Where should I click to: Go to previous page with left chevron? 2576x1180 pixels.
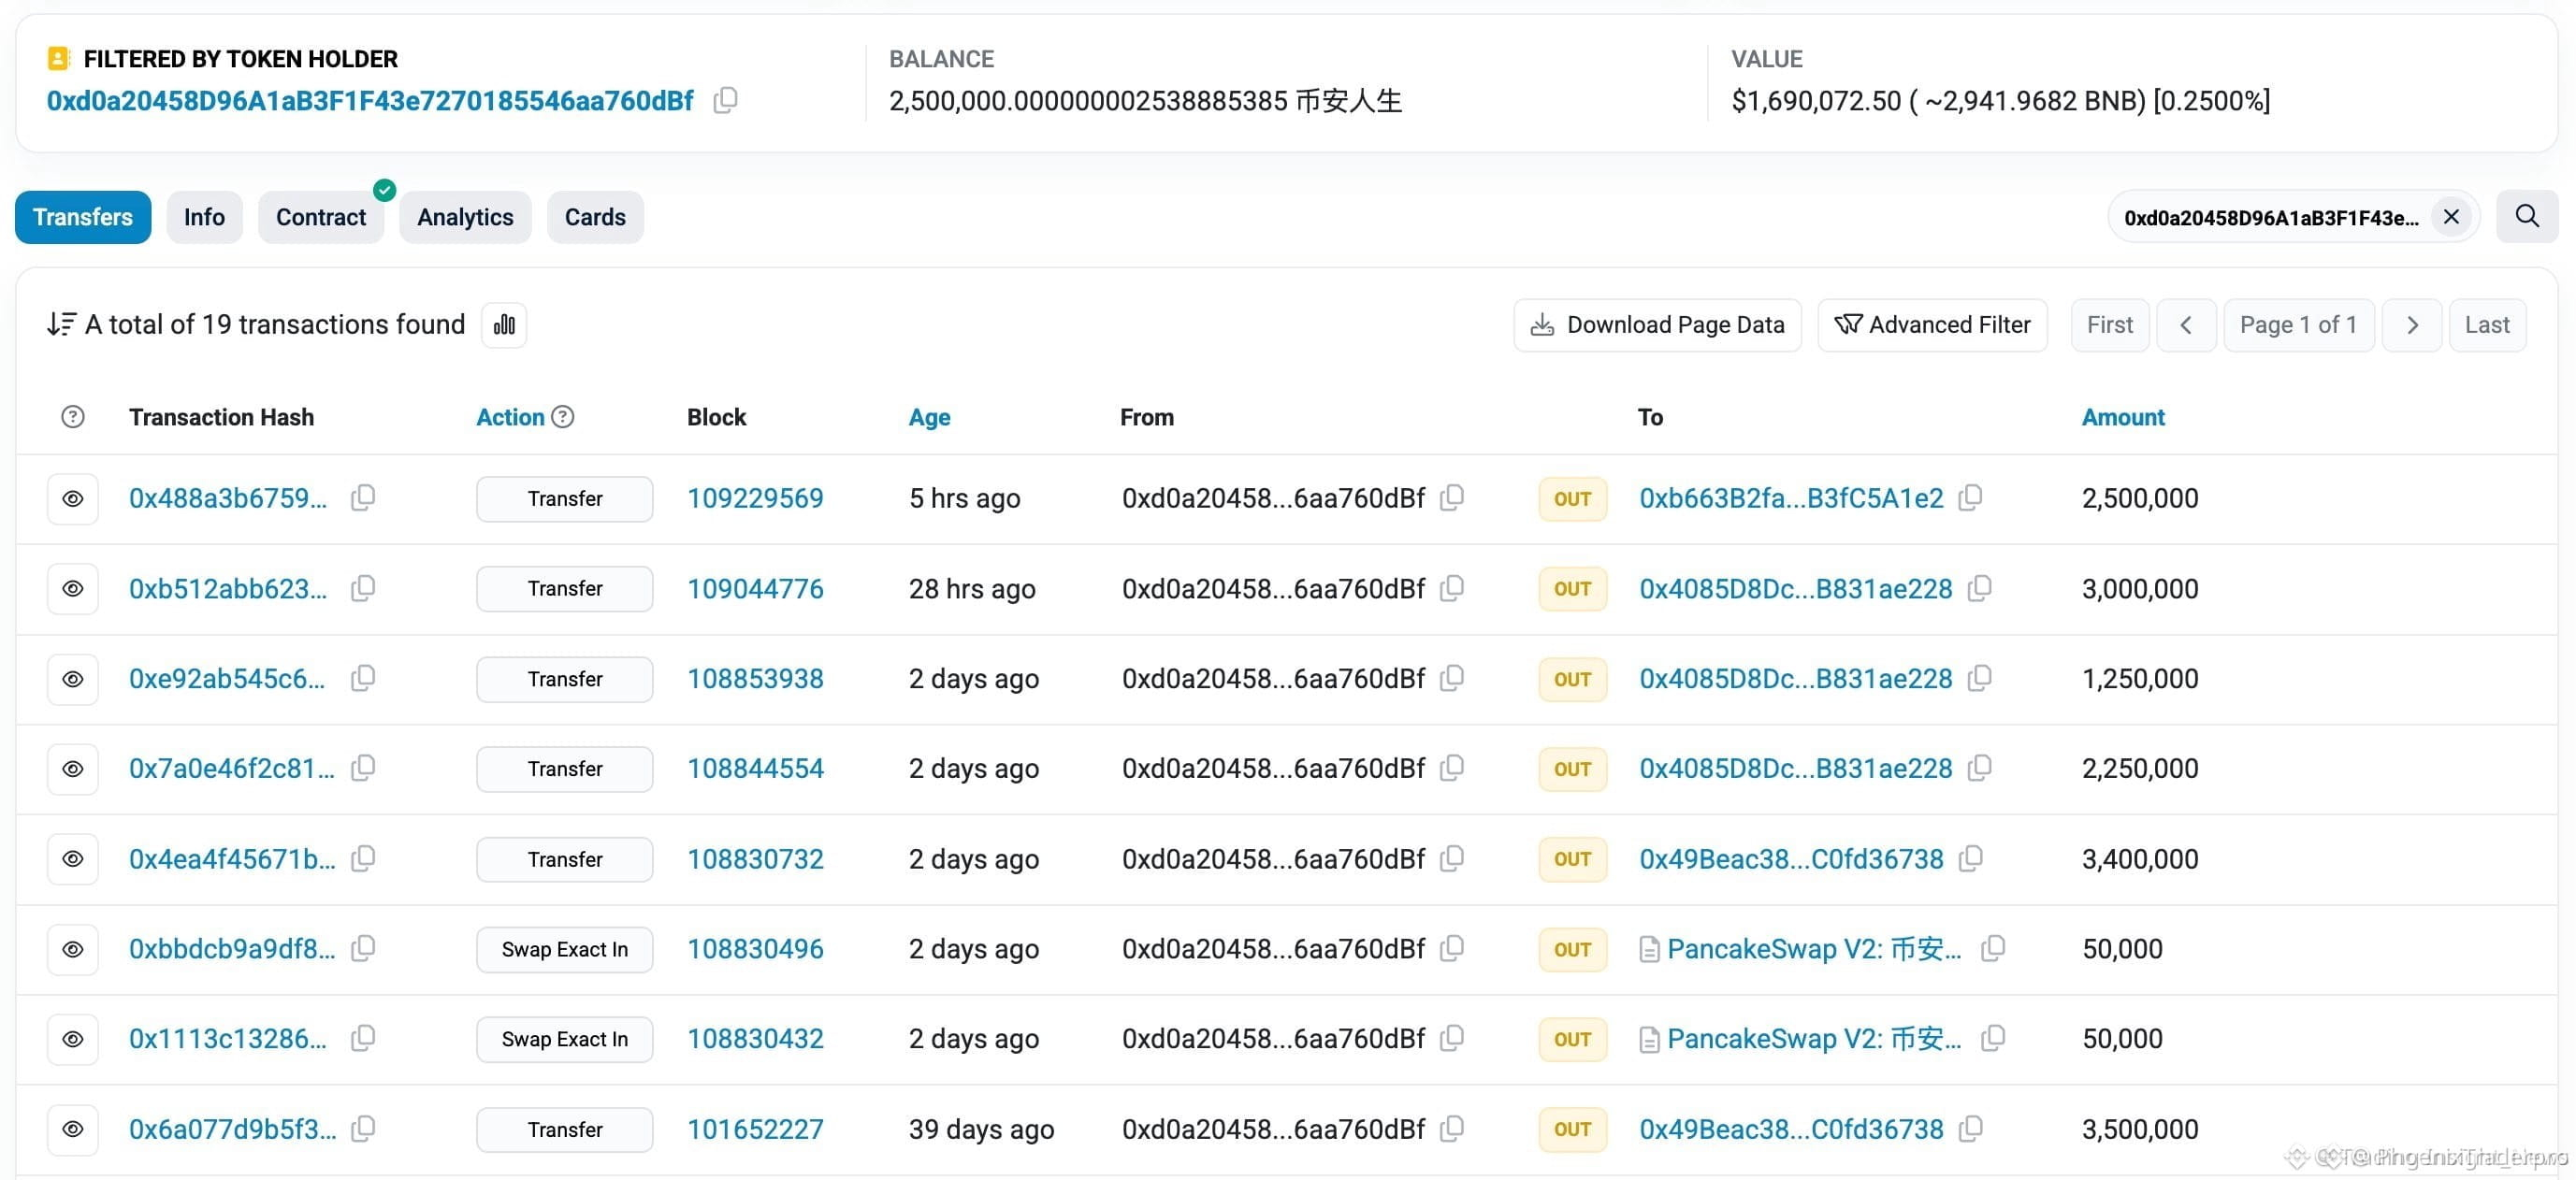pyautogui.click(x=2186, y=324)
